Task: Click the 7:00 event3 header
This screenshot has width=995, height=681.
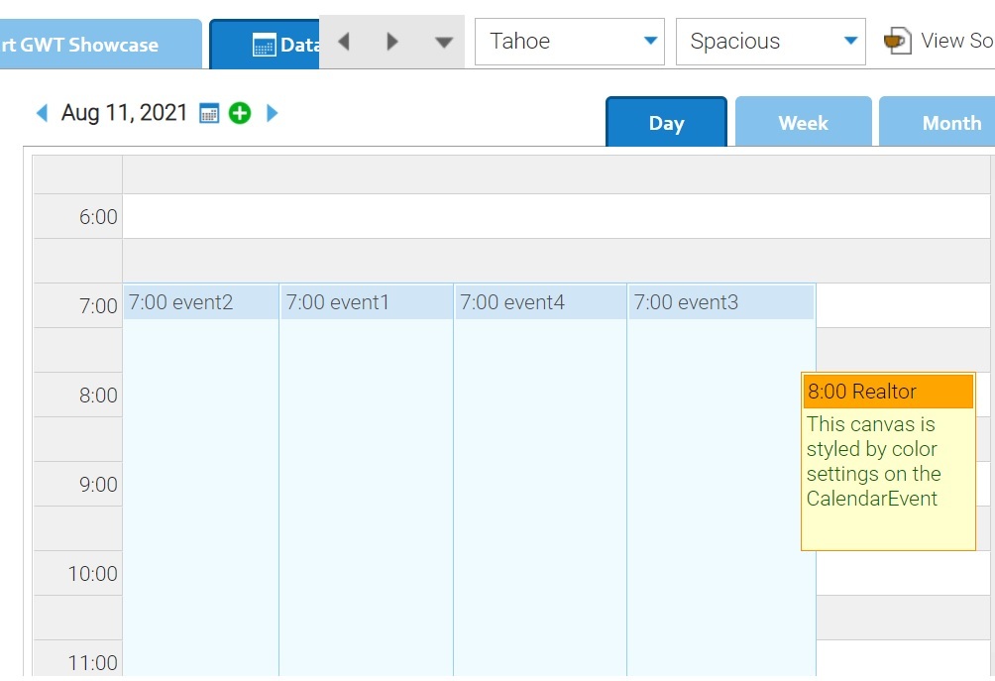Action: pyautogui.click(x=720, y=302)
